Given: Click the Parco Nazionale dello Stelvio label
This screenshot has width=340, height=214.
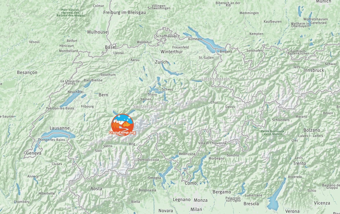Looking at the screenshot, I should (273, 133).
